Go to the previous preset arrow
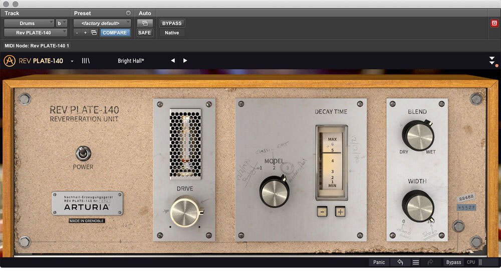 tap(173, 60)
